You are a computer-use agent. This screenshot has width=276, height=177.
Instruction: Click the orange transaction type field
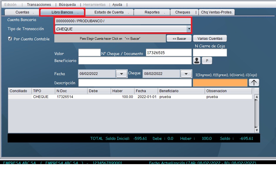(x=220, y=83)
